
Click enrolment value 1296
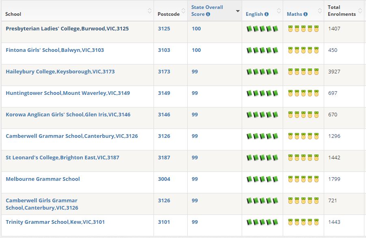[334, 136]
